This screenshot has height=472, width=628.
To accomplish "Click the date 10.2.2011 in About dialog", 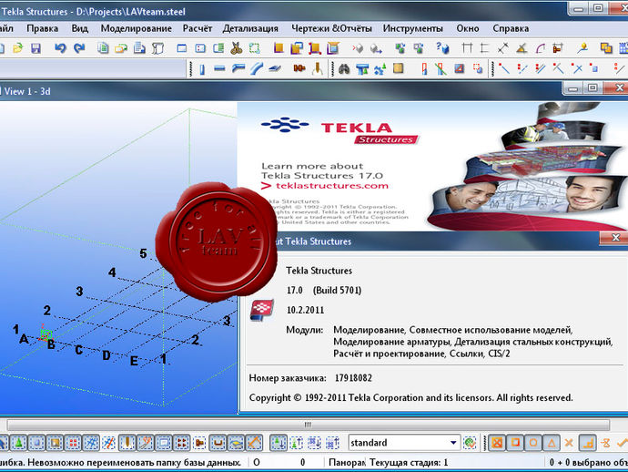I will click(x=305, y=310).
